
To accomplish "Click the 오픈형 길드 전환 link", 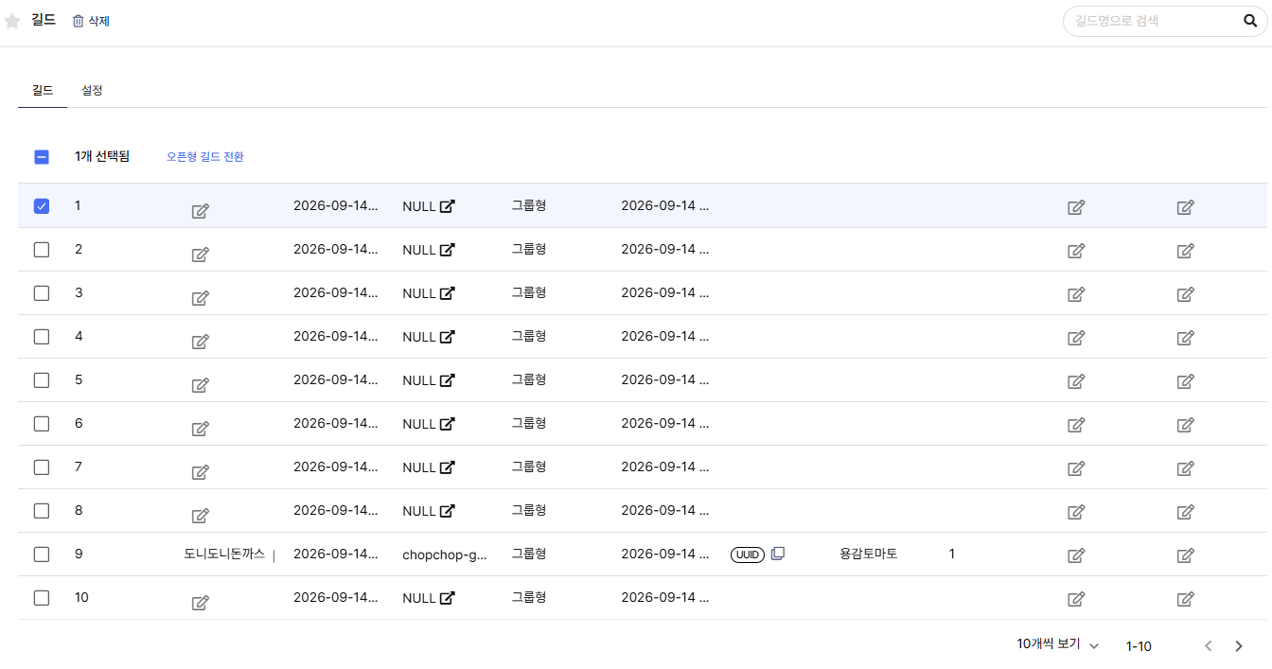I will click(205, 157).
